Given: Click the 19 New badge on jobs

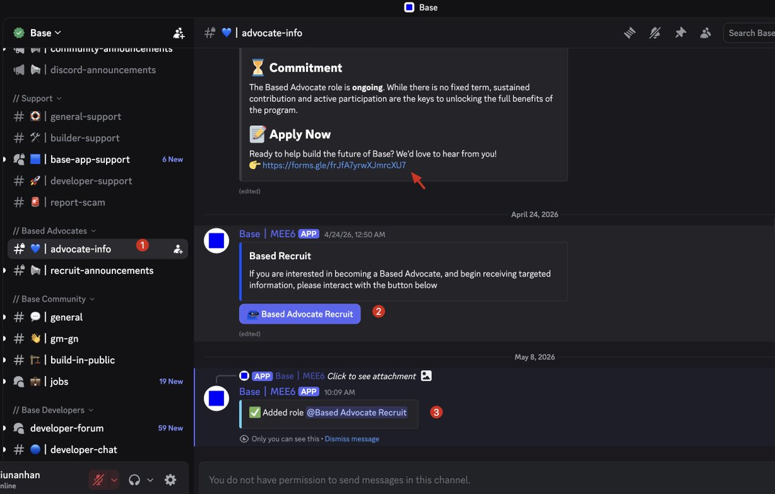Looking at the screenshot, I should pyautogui.click(x=171, y=382).
